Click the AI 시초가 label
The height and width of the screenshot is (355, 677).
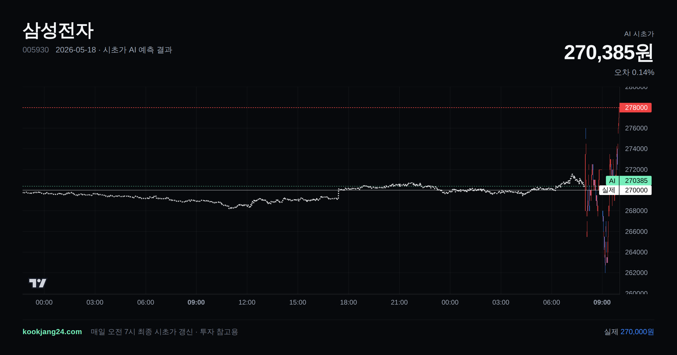(639, 34)
